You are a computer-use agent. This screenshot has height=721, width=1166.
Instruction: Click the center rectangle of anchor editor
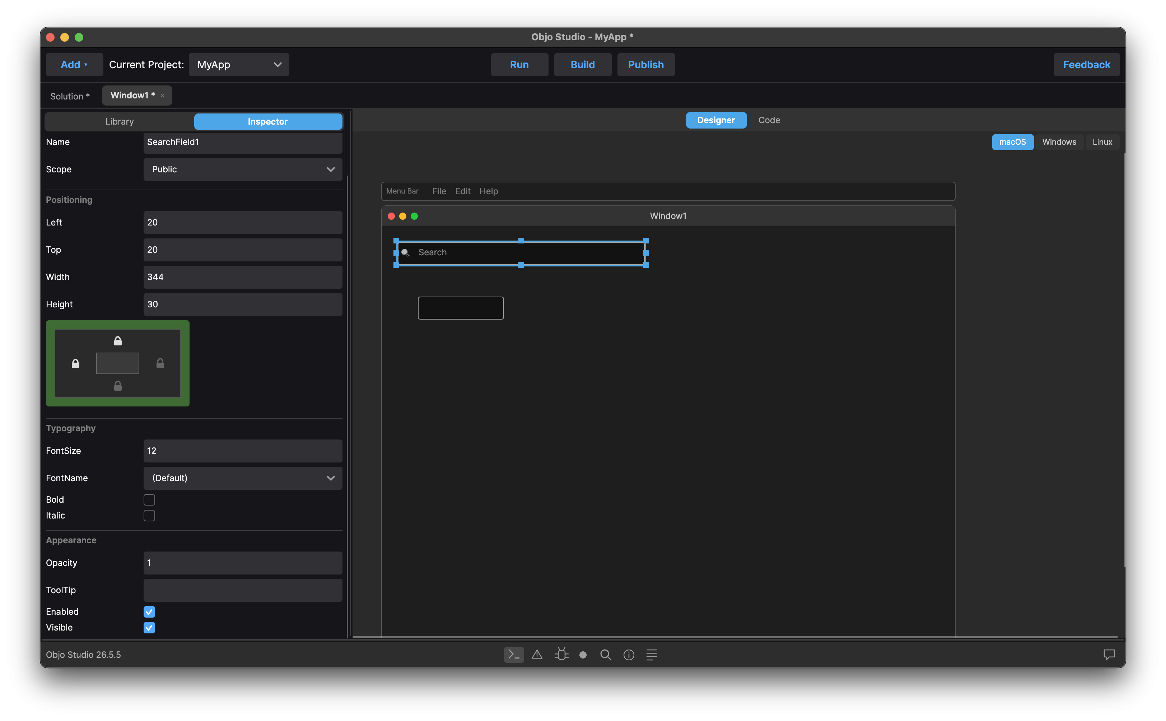pos(118,363)
